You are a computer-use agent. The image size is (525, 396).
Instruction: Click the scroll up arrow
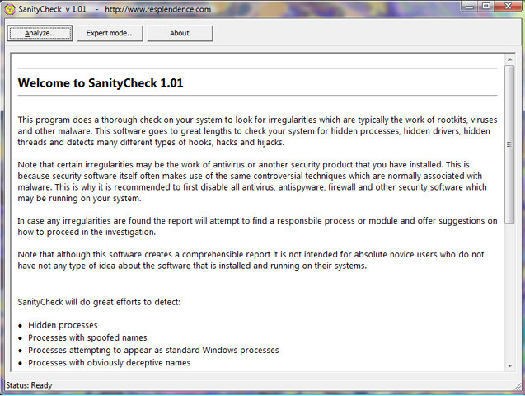tap(509, 59)
